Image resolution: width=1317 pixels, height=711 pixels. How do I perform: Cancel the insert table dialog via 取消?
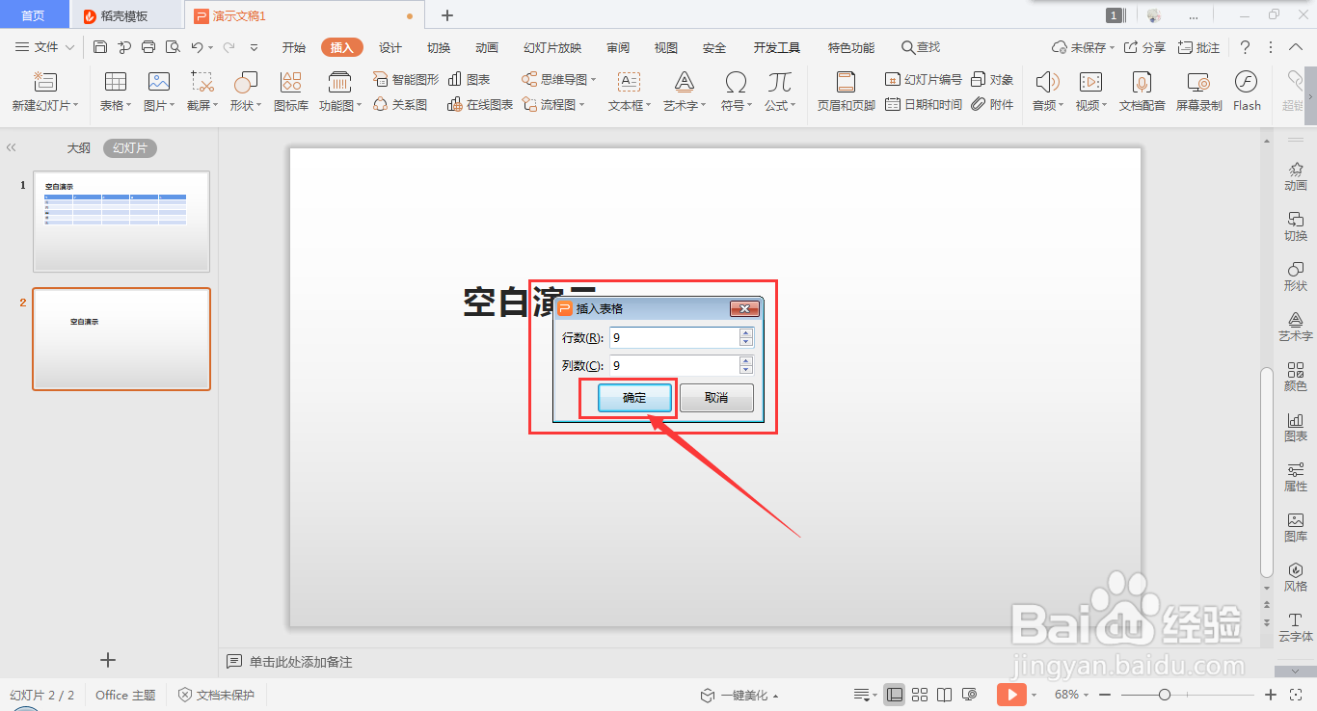[716, 398]
